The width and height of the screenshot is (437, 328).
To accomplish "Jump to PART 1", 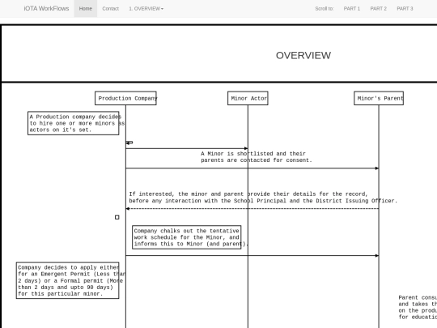I will point(352,9).
